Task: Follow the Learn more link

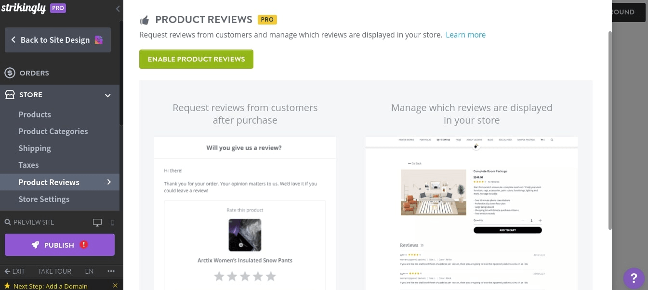Action: [465, 35]
